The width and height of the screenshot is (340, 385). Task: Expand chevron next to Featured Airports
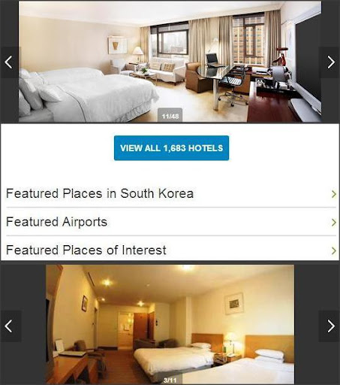pos(333,223)
